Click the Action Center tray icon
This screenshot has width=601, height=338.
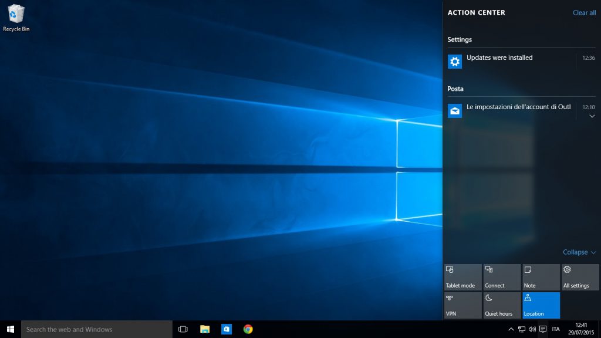543,329
